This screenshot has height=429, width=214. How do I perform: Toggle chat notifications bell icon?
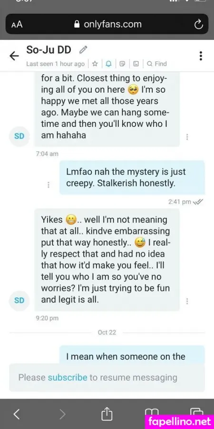point(109,64)
